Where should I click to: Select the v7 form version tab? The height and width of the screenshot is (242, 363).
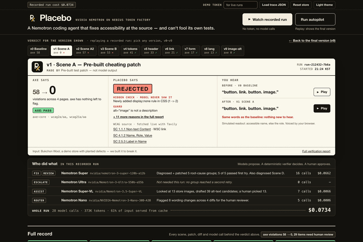(191, 51)
